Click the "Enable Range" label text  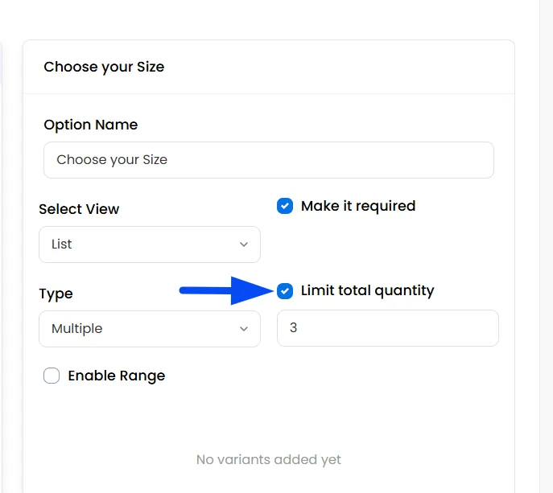tap(117, 376)
